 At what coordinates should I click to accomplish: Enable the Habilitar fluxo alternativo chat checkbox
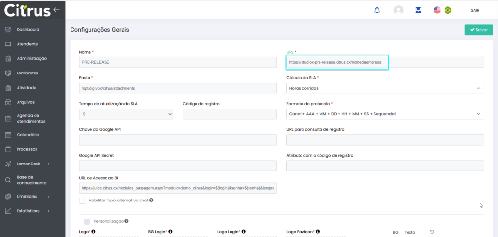pyautogui.click(x=82, y=200)
